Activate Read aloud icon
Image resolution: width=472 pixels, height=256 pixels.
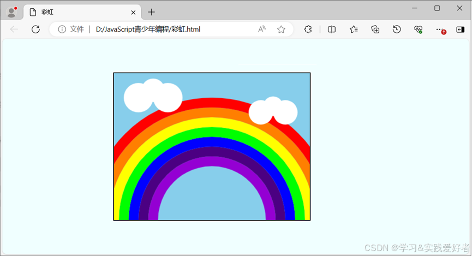(x=262, y=29)
